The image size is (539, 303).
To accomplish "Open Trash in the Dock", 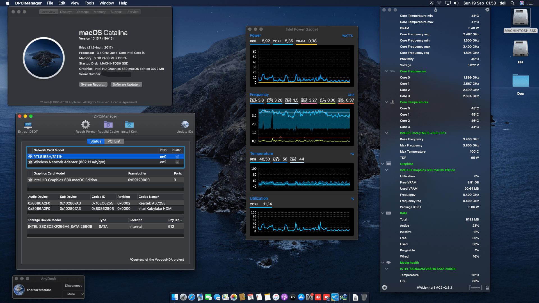I will [x=364, y=297].
